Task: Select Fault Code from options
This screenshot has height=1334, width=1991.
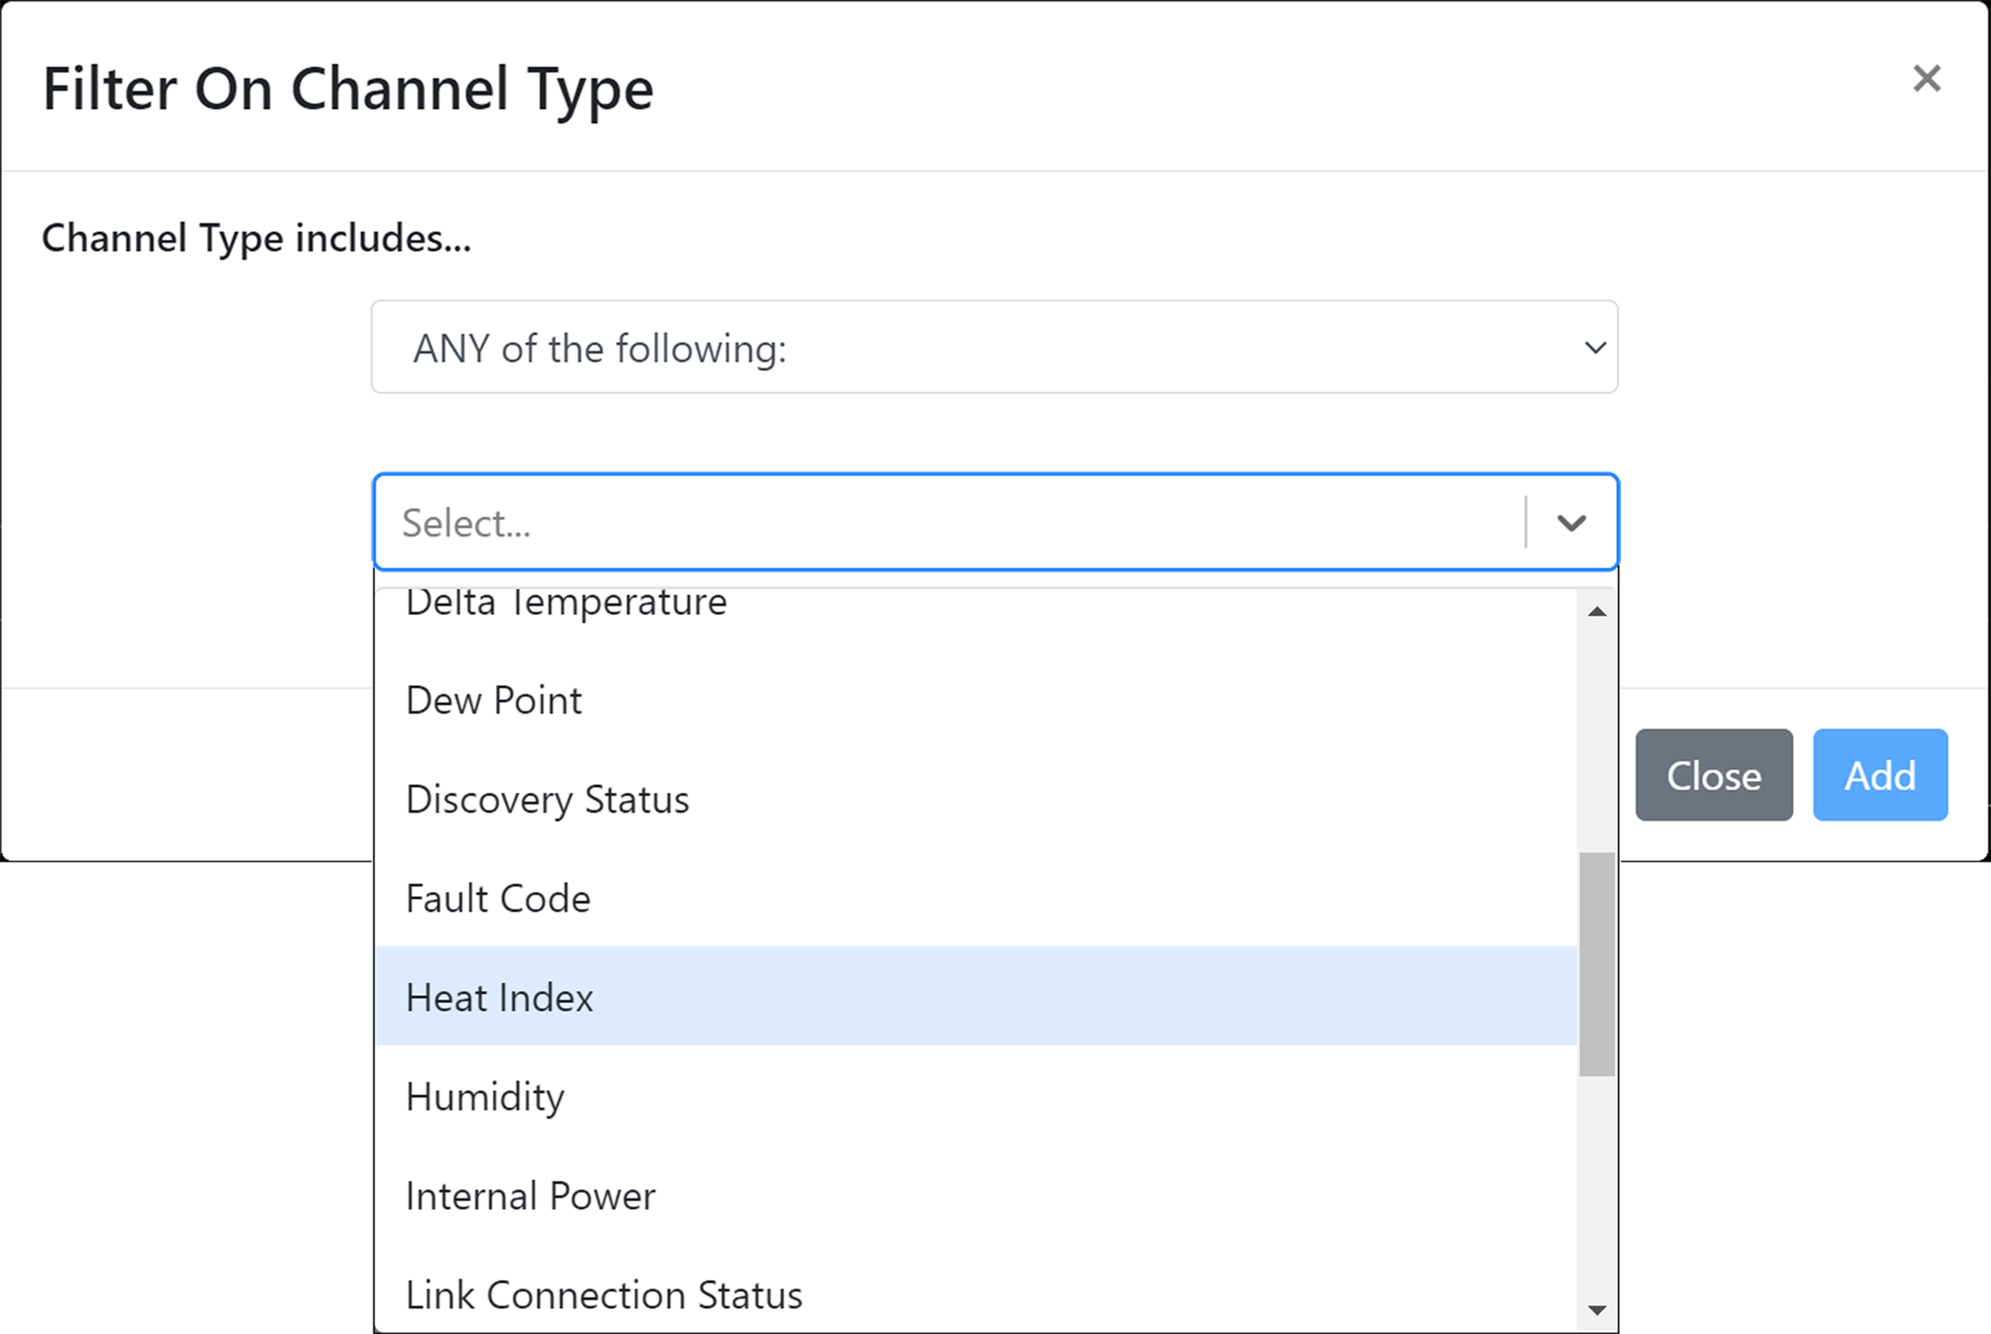Action: point(498,899)
